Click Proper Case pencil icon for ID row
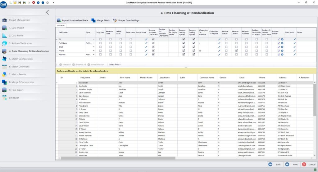Screen dimensions: 318x172 146,39
